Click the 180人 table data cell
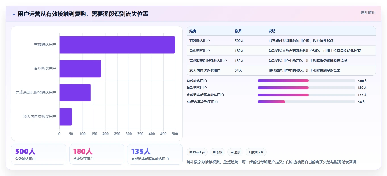This screenshot has height=176, width=387. (239, 51)
